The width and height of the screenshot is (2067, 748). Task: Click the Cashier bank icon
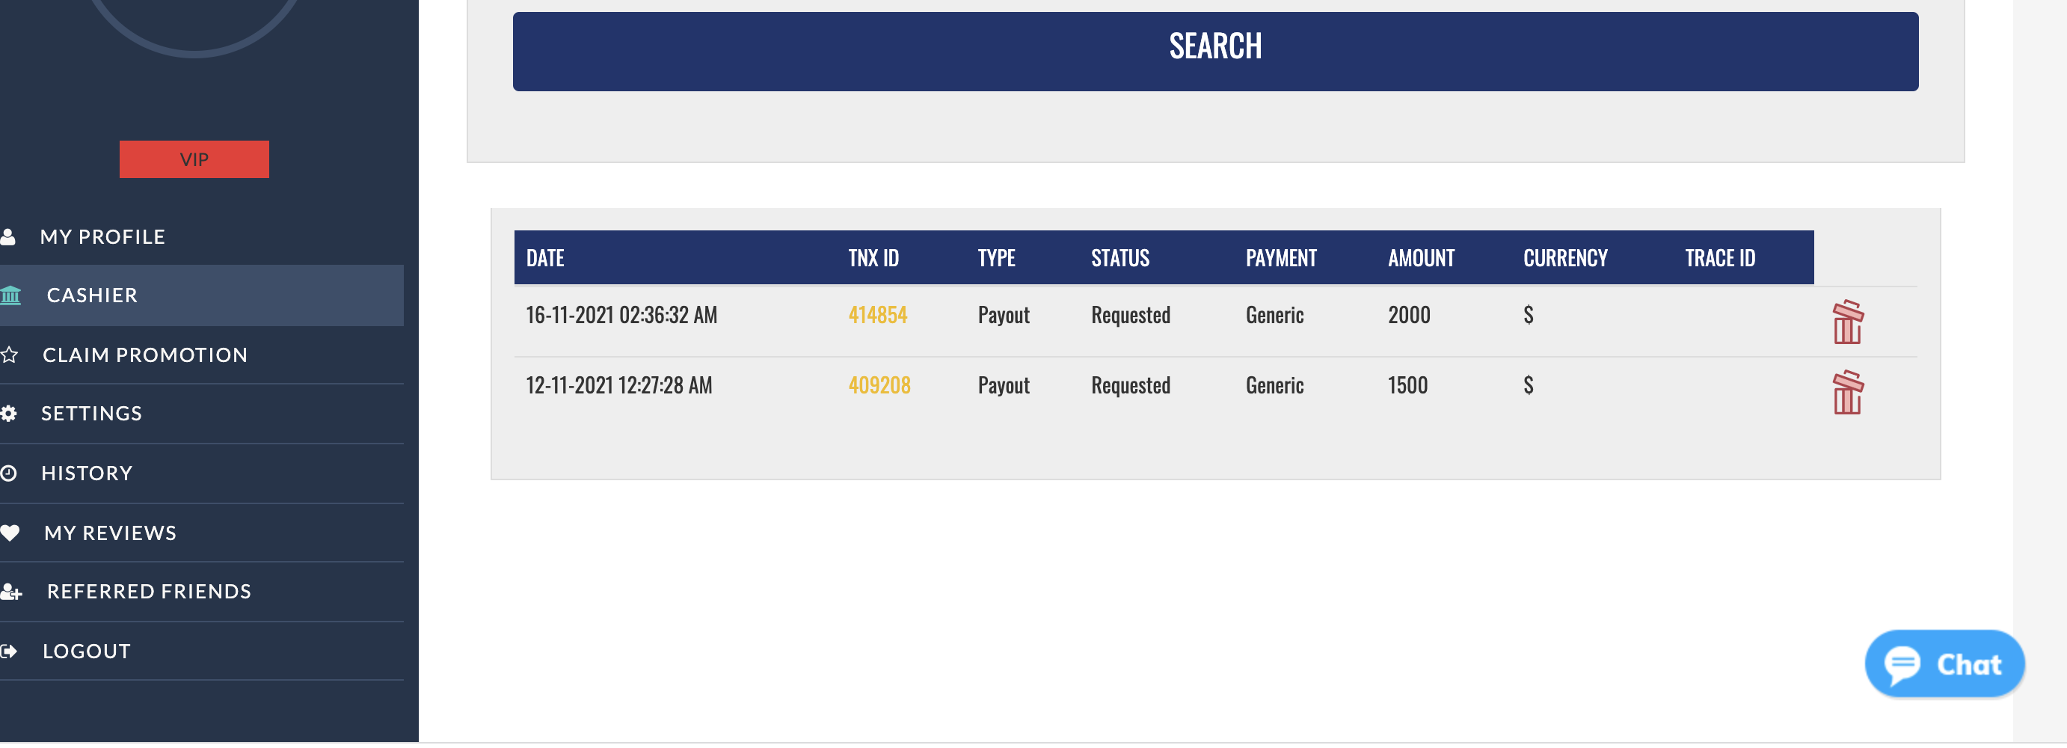coord(10,296)
